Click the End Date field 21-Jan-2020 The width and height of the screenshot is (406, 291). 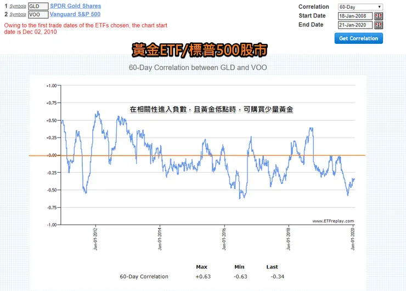(x=355, y=25)
